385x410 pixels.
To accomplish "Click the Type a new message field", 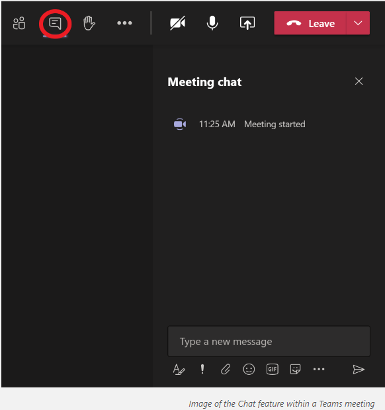I will click(x=269, y=341).
